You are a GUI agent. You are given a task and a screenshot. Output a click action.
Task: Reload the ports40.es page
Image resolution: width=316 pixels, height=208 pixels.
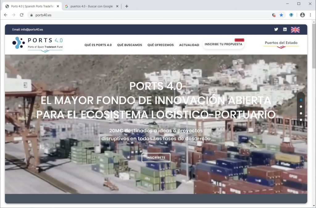(x=22, y=15)
